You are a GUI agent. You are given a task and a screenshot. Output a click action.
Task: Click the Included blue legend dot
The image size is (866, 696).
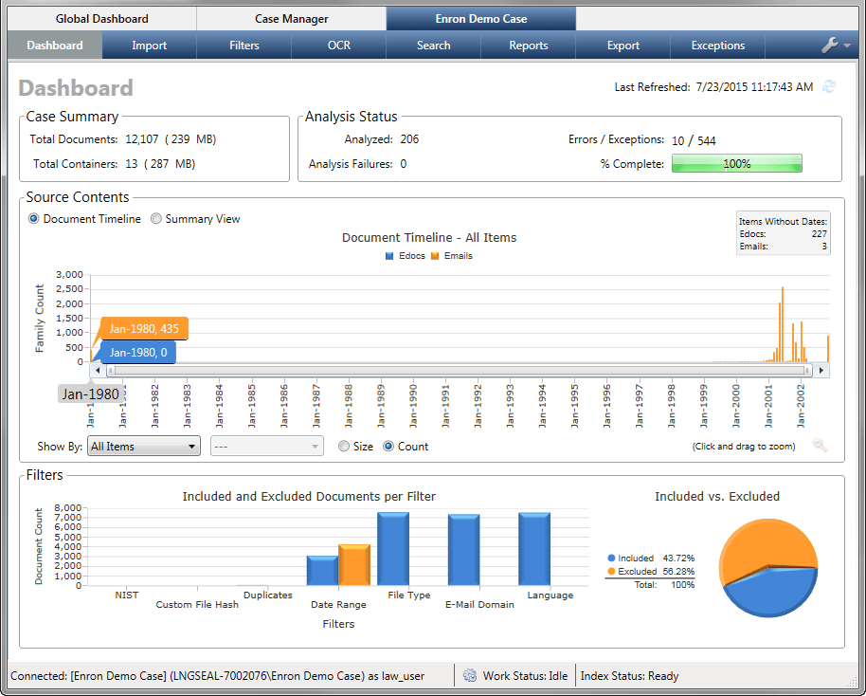tap(611, 559)
